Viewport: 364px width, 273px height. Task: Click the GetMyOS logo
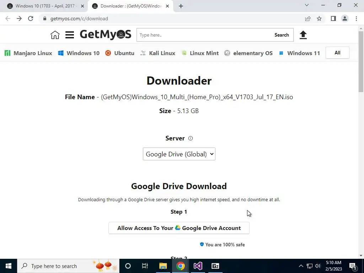[105, 34]
